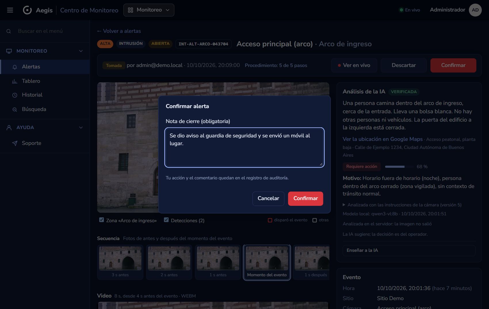Click the paper plane icon next to Soporte
This screenshot has width=489, height=309.
(x=15, y=143)
